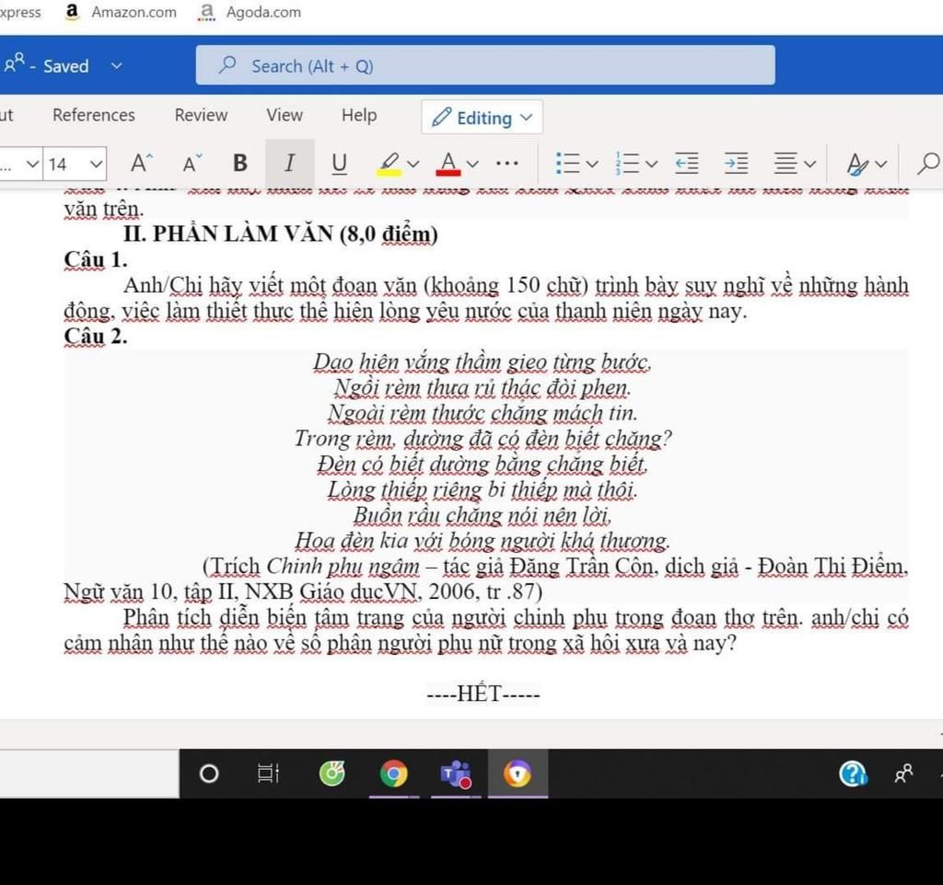Open Task View on taskbar
Viewport: 943px width, 885px height.
click(x=268, y=774)
